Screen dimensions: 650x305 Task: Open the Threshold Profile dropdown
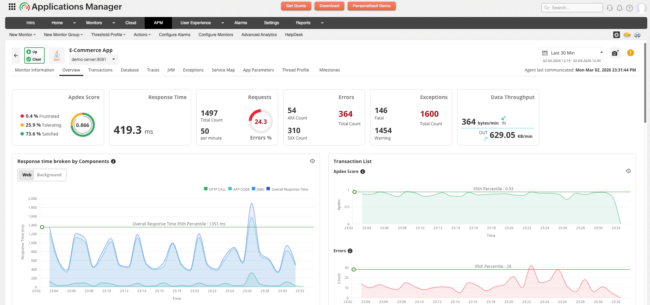click(x=108, y=35)
